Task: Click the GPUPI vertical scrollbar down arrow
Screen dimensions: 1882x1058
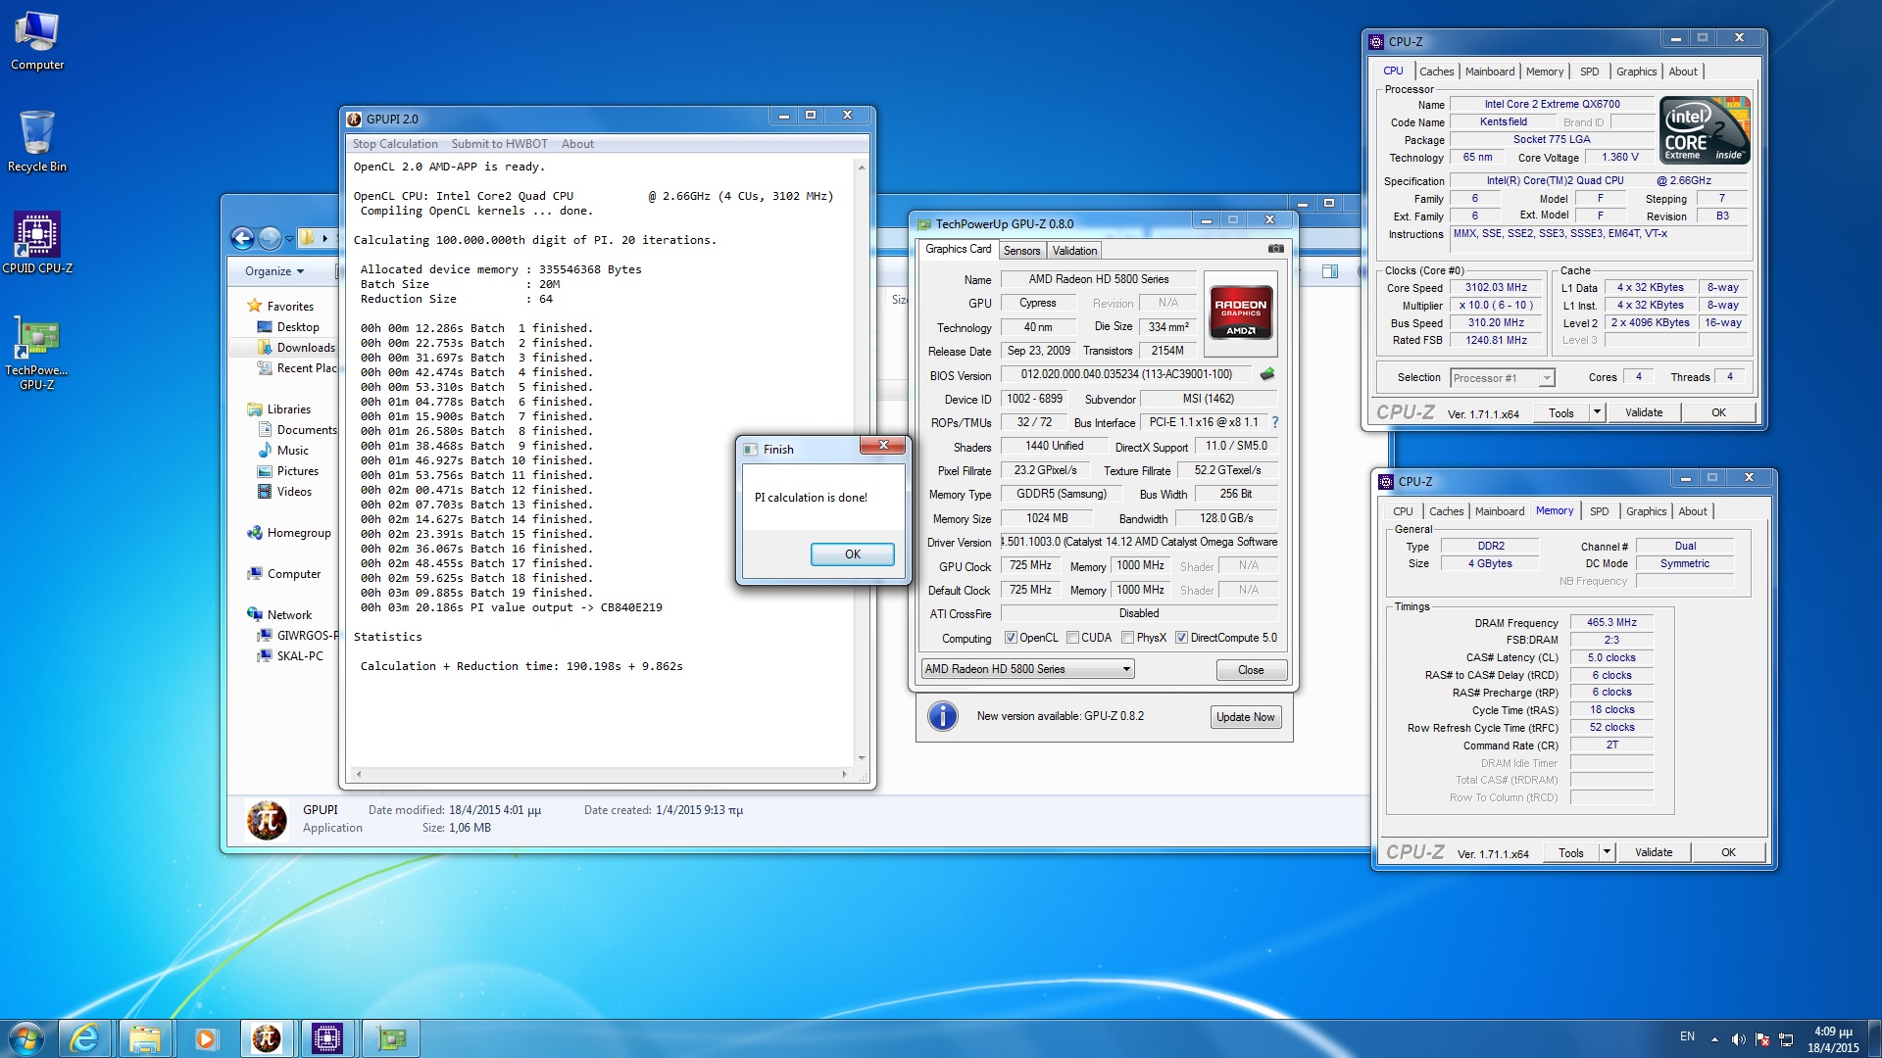Action: [x=862, y=758]
